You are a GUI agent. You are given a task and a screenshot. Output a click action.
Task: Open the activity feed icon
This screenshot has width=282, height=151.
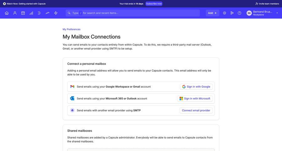pyautogui.click(x=232, y=13)
